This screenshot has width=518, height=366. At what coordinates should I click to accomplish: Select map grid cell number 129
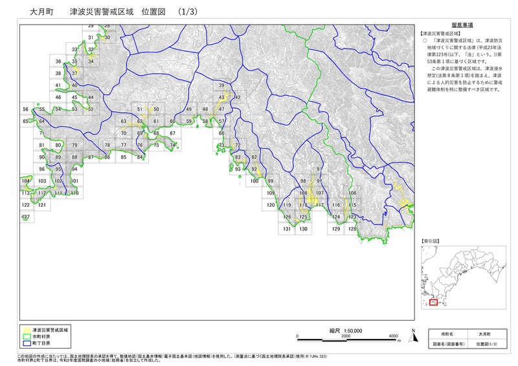336,229
